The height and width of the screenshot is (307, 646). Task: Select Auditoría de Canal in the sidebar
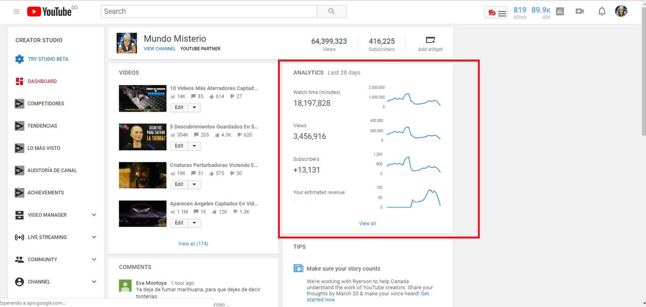(x=52, y=171)
